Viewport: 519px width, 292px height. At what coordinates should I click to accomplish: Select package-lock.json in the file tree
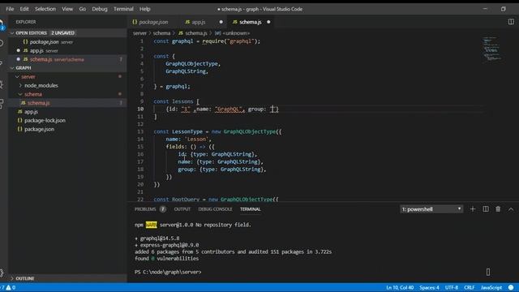[67, 121]
